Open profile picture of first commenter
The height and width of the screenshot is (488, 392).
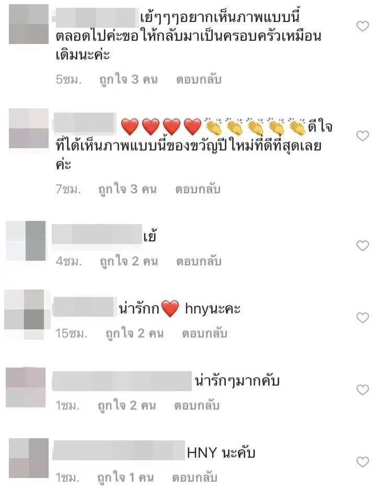[29, 24]
